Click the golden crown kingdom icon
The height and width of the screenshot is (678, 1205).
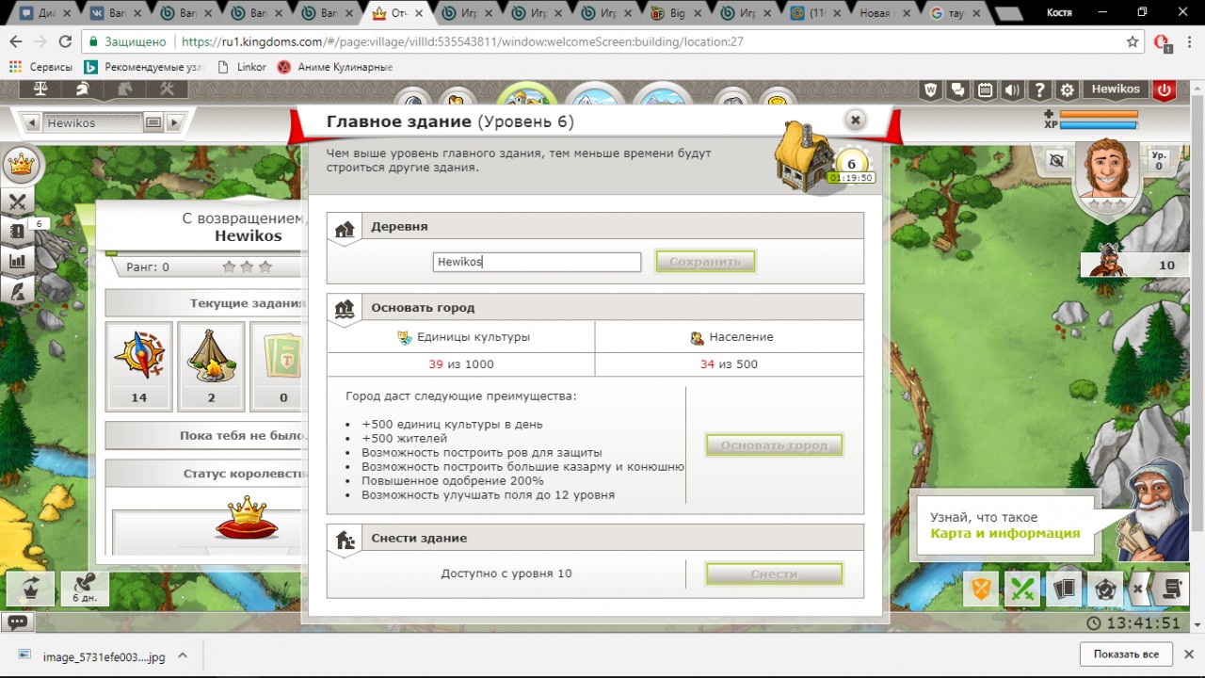[19, 165]
